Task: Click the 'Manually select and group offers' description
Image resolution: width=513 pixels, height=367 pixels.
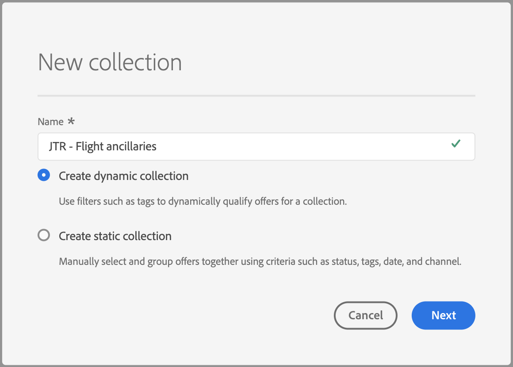Action: pyautogui.click(x=260, y=261)
